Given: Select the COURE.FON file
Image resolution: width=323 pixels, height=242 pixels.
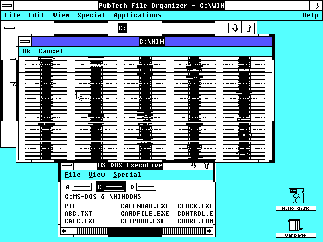Looking at the screenshot, I should pos(195,221).
